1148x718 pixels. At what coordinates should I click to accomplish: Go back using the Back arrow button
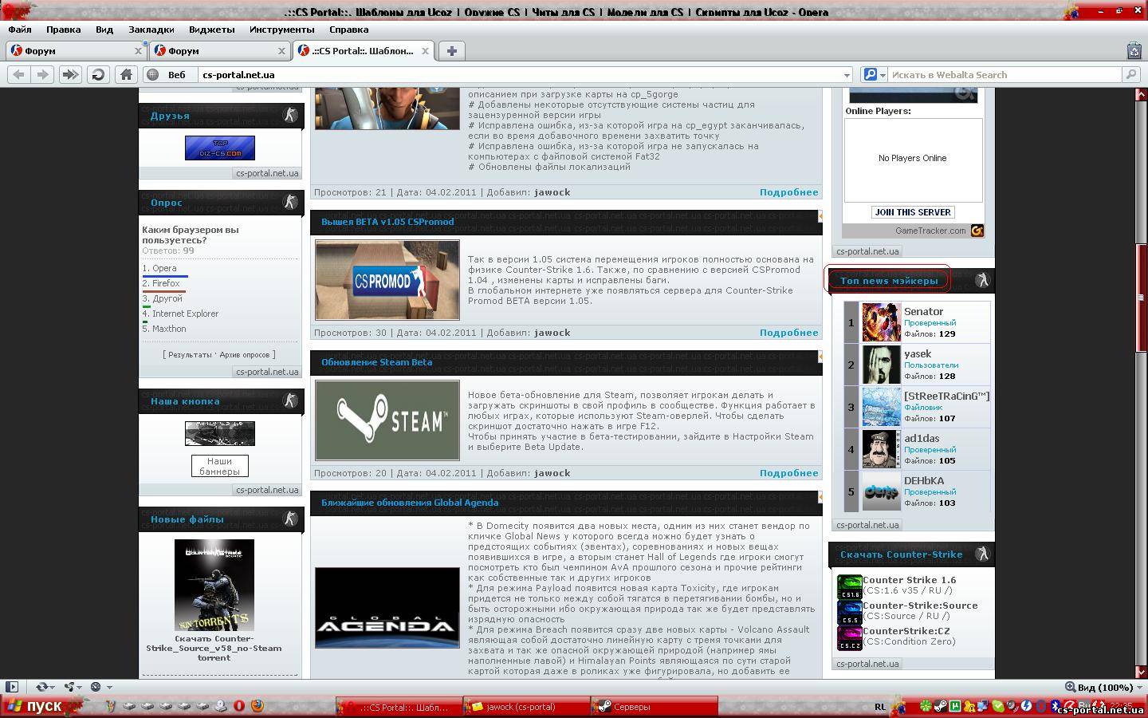[x=18, y=74]
